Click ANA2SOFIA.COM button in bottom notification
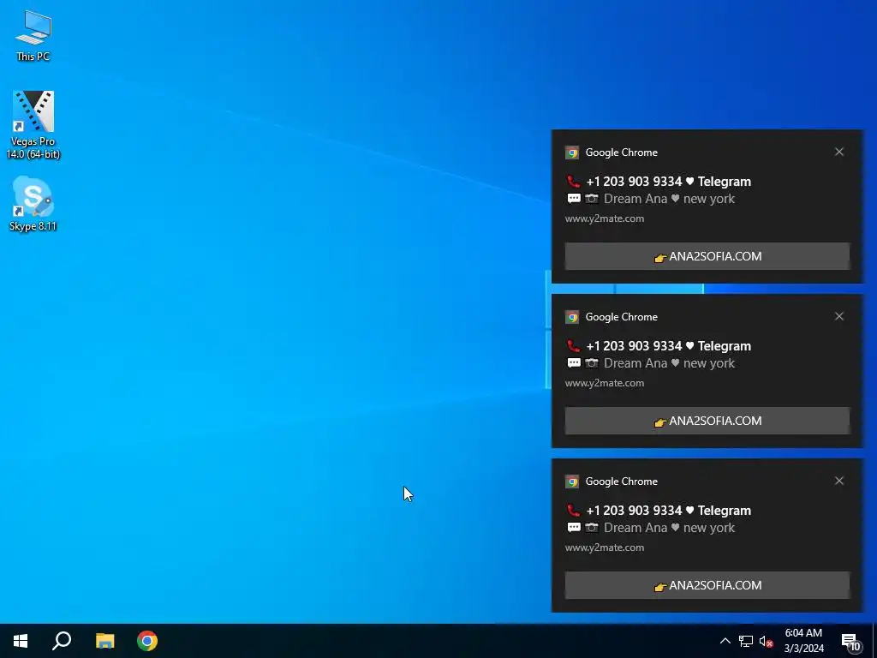Screen dimensions: 877x658 pyautogui.click(x=707, y=585)
